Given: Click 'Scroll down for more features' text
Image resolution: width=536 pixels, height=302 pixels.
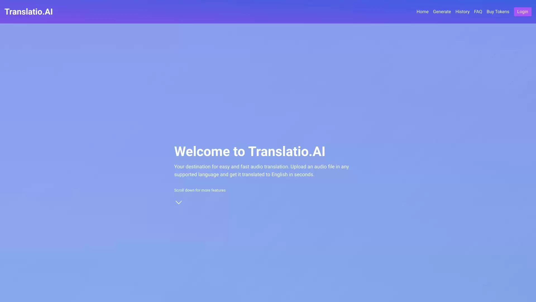Looking at the screenshot, I should tap(200, 190).
